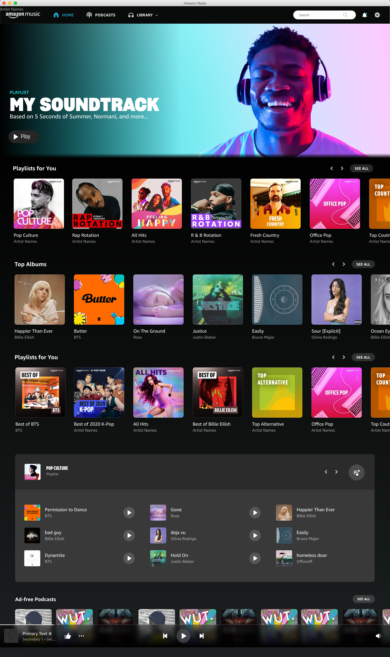
Task: Skip to next track
Action: click(202, 636)
